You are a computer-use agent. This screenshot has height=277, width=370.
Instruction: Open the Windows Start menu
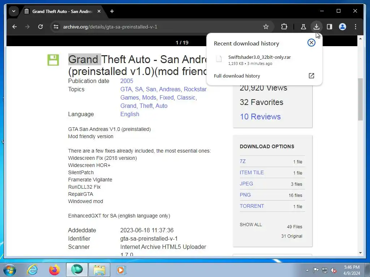point(10,270)
